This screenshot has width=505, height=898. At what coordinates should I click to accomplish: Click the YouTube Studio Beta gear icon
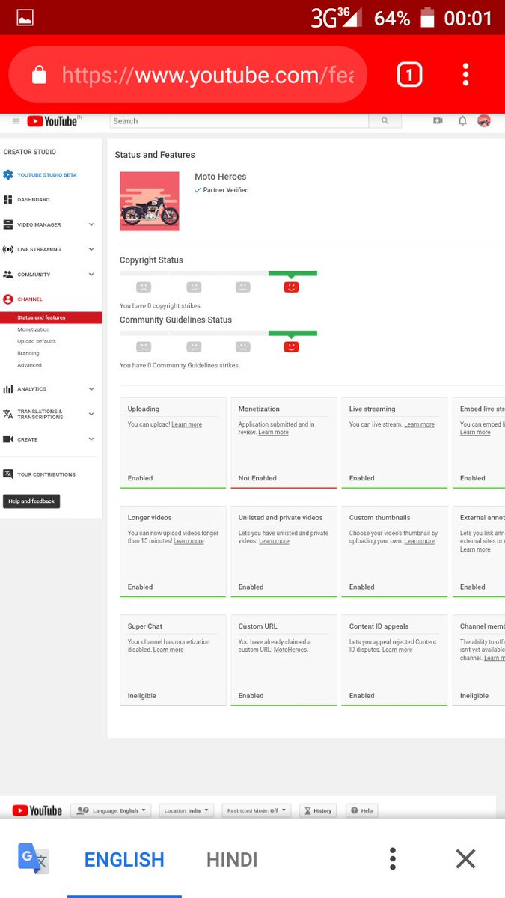(x=8, y=174)
